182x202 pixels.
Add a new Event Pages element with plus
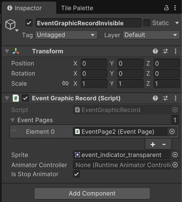pos(153,144)
